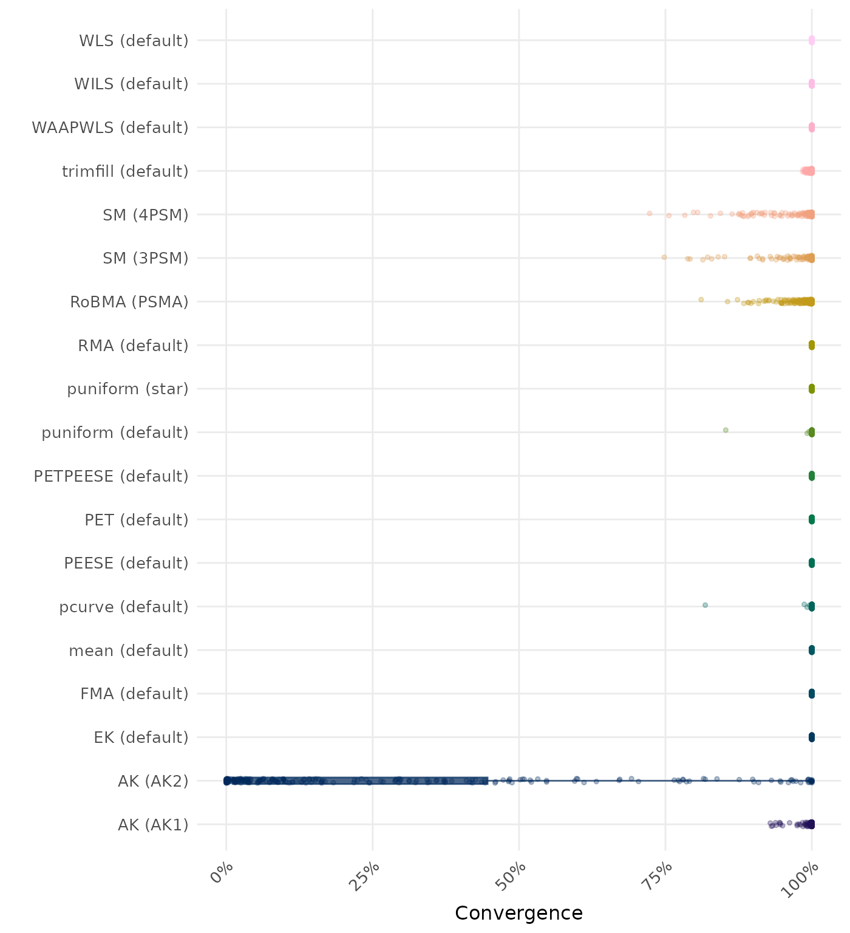This screenshot has height=933, width=850.
Task: Click the 'WAAPWLS (default)' label
Action: click(x=110, y=128)
